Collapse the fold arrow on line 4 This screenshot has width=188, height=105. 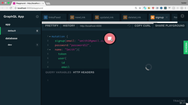pos(50,50)
